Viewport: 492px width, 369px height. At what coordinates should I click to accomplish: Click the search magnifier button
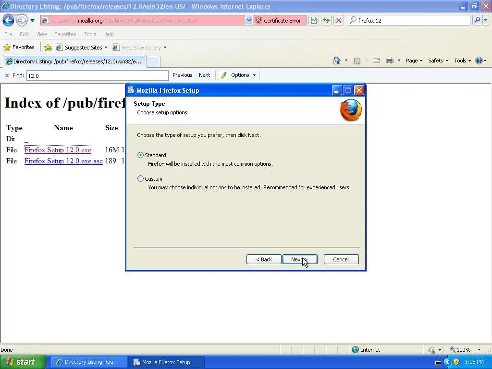[477, 20]
